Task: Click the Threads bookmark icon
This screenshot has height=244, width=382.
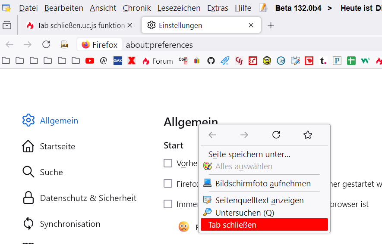Action: coord(103,61)
